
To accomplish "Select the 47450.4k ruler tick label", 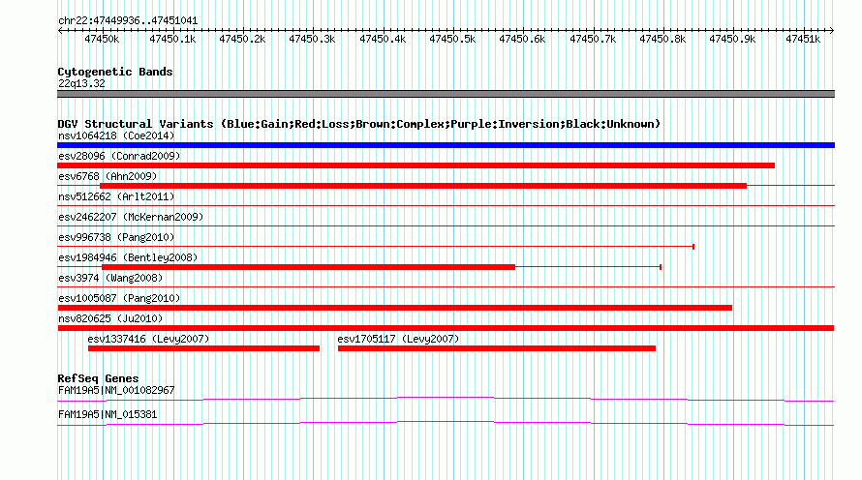I will [382, 39].
